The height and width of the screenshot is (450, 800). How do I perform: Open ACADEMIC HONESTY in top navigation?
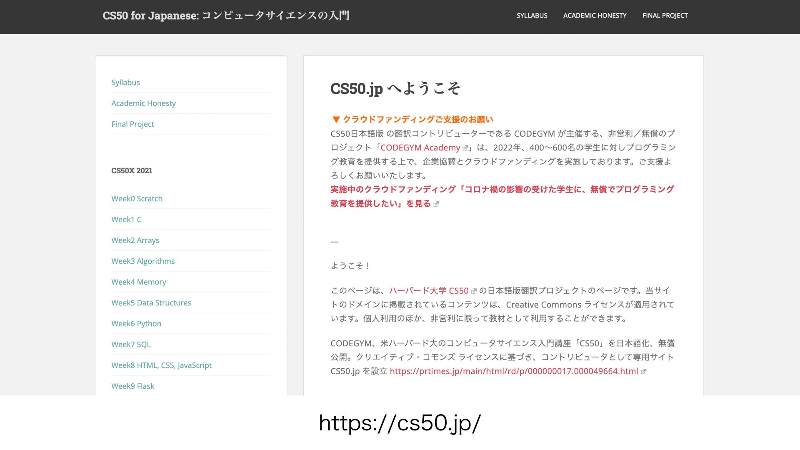[x=595, y=15]
